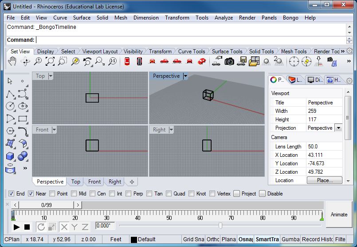Disable the End osnap checkbox
The height and width of the screenshot is (247, 357).
(x=11, y=194)
